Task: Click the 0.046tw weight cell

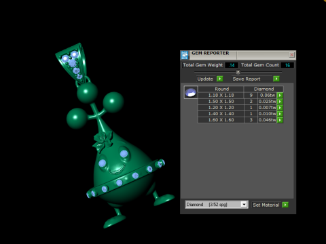Action: [268, 120]
